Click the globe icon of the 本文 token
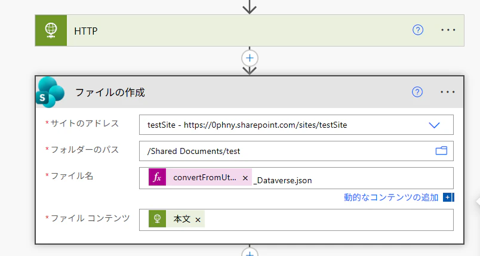 click(158, 218)
